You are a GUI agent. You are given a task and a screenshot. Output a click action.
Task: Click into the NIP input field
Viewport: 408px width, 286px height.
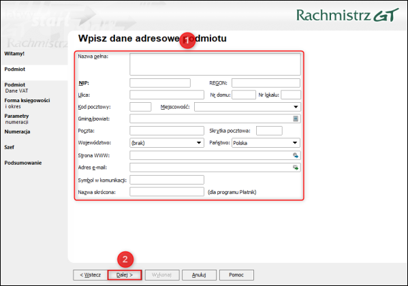click(x=160, y=83)
